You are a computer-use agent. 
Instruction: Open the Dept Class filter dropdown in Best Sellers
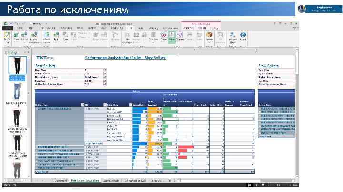tap(105, 70)
